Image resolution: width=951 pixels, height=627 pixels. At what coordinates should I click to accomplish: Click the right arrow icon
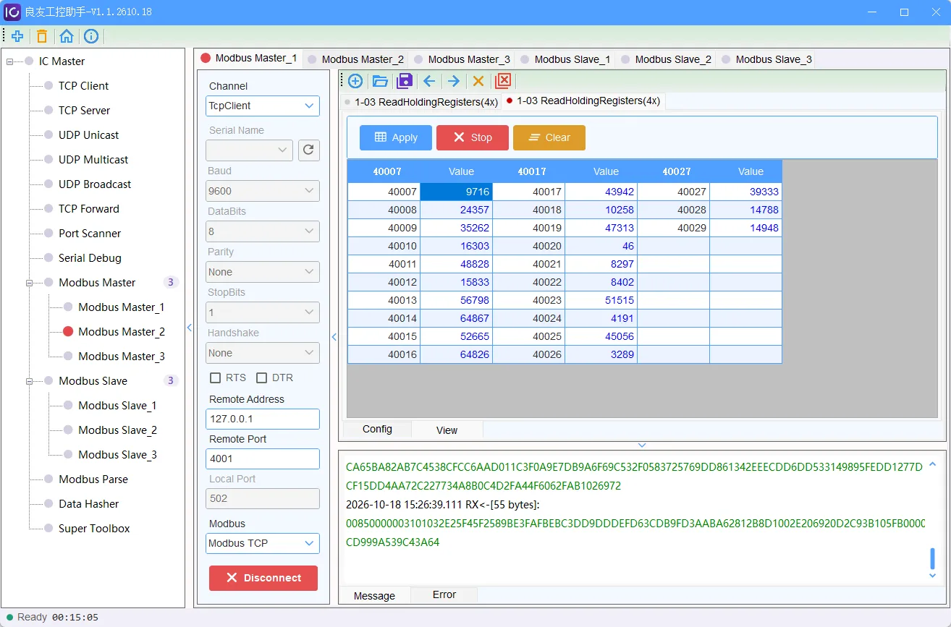coord(454,81)
